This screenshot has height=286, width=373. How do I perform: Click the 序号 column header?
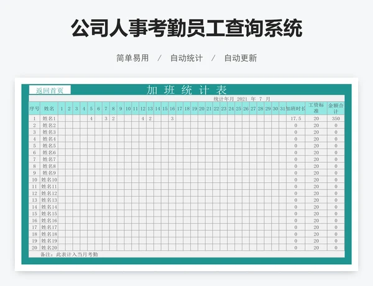click(34, 109)
